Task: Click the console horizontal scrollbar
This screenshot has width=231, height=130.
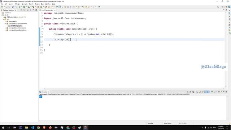Action: tap(132, 121)
